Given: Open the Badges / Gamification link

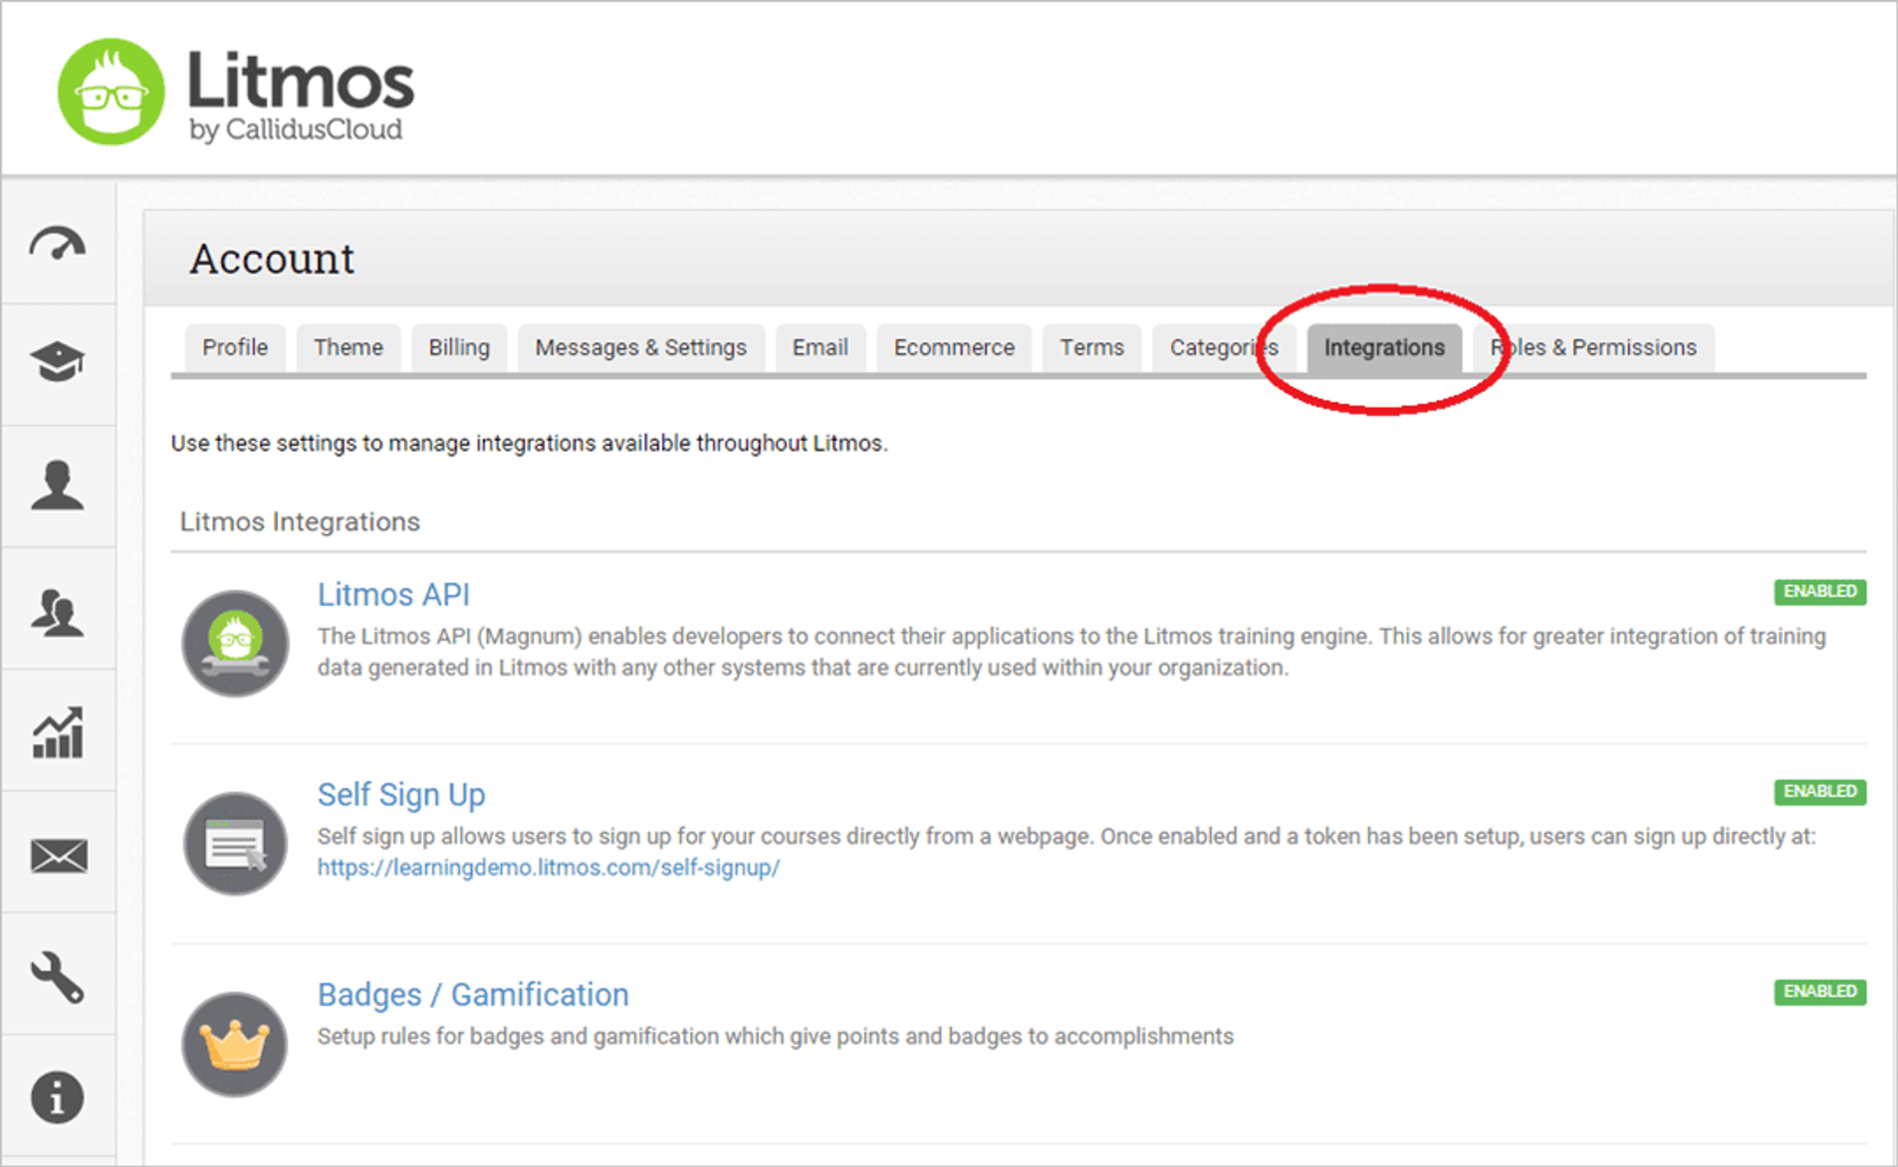Looking at the screenshot, I should tap(474, 995).
